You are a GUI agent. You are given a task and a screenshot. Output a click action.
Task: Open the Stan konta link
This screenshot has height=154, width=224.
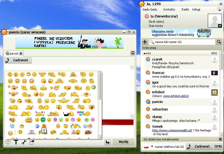156,26
